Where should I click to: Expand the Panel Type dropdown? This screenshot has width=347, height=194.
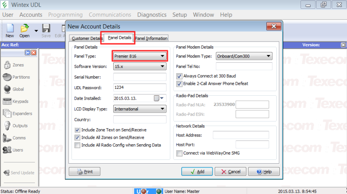[x=162, y=56]
